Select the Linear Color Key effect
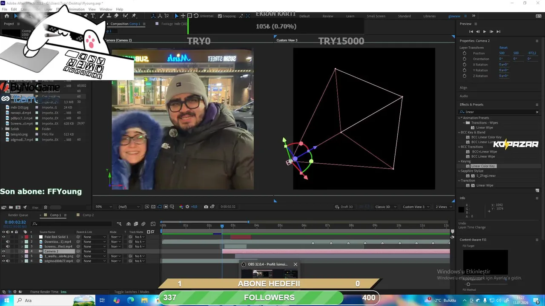 tap(483, 166)
